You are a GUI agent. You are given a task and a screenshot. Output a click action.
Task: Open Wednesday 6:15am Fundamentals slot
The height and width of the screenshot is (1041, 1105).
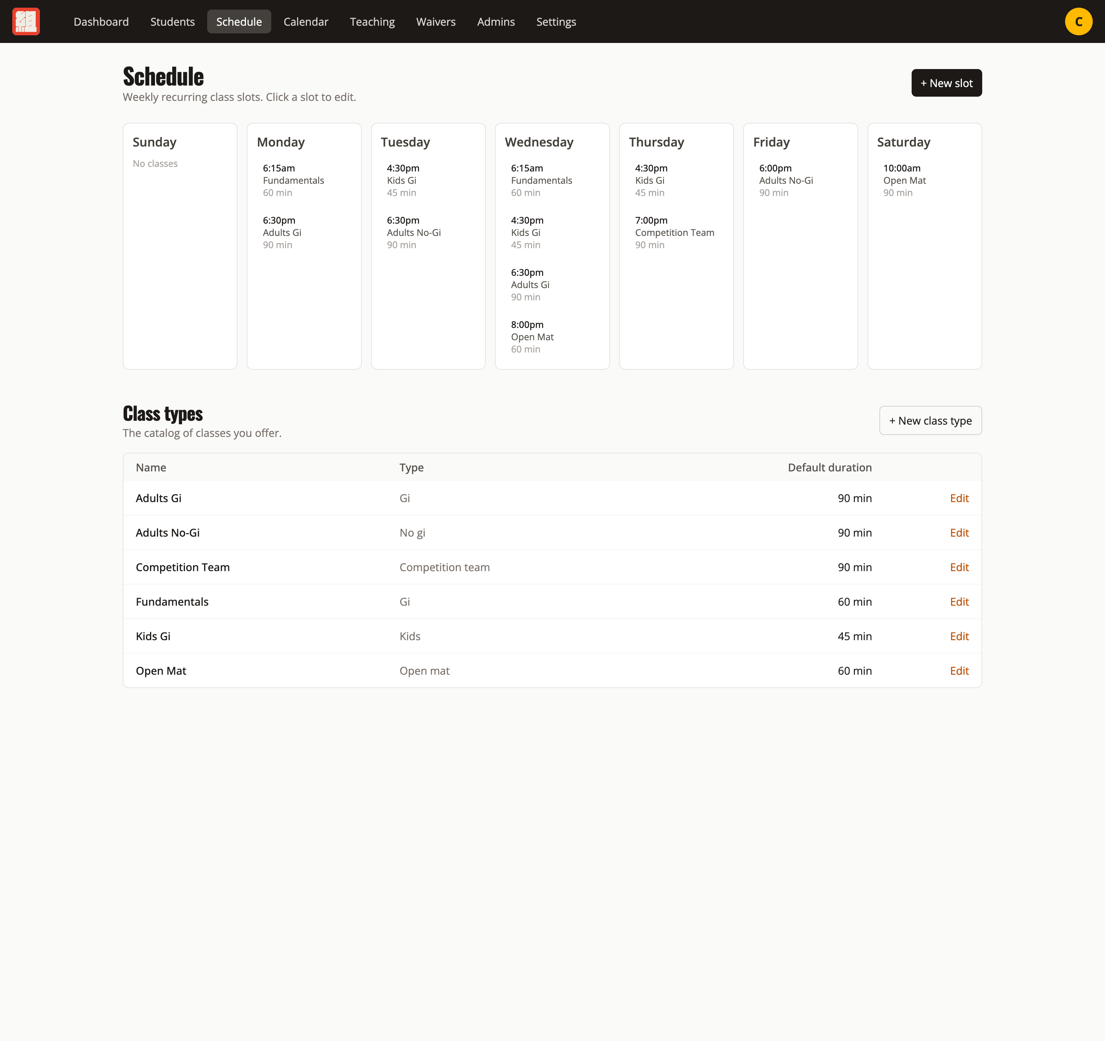(552, 180)
